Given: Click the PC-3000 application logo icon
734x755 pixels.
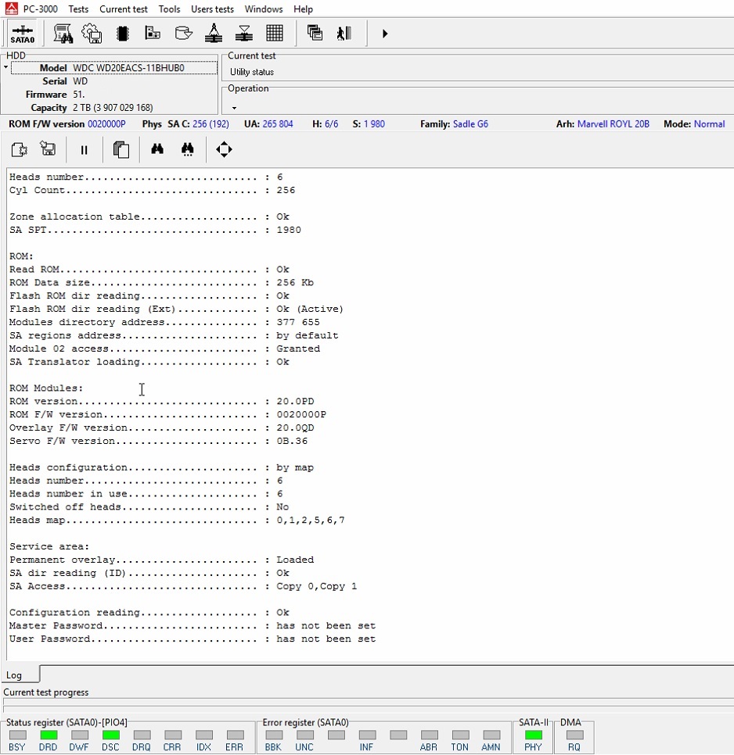Looking at the screenshot, I should click(x=11, y=9).
